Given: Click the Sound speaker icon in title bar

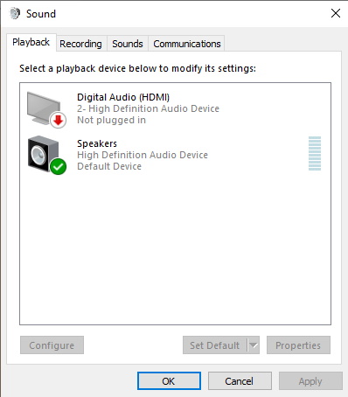Looking at the screenshot, I should (x=15, y=13).
